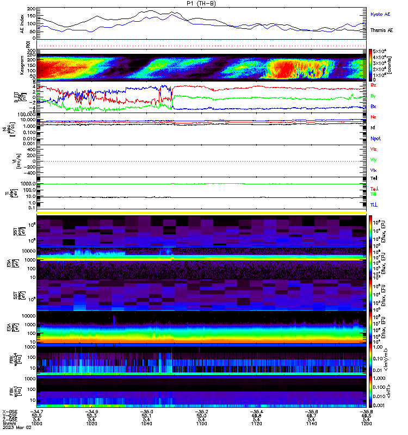Viewport: 408px width, 435px height.
Task: Select the <|nT|> unit label
Action: (x=388, y=391)
